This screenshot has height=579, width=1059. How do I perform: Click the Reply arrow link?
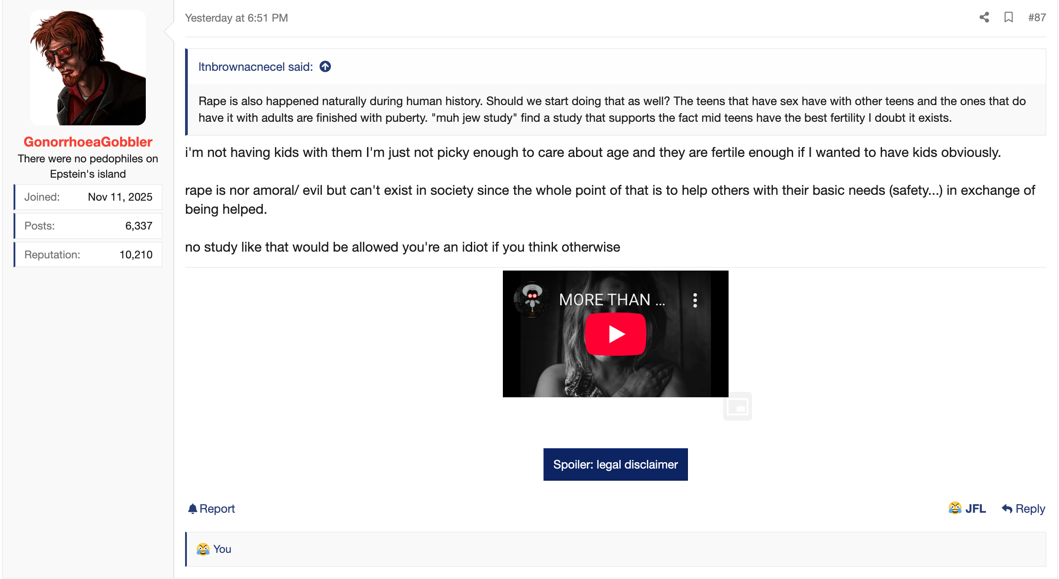tap(1023, 509)
